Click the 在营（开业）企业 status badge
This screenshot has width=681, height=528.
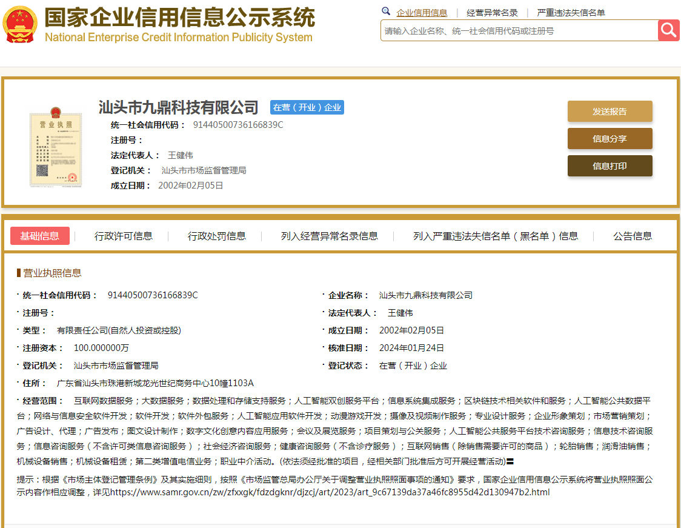coord(307,107)
